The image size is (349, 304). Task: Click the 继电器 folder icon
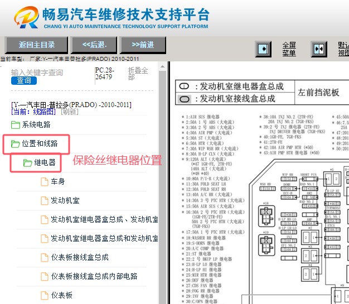[28, 162]
